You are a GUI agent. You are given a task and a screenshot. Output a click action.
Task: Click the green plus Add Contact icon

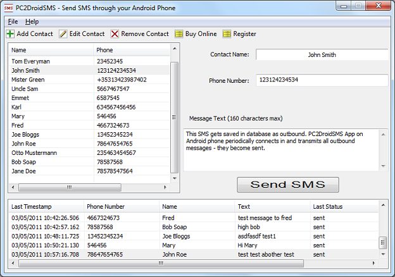tap(10, 34)
